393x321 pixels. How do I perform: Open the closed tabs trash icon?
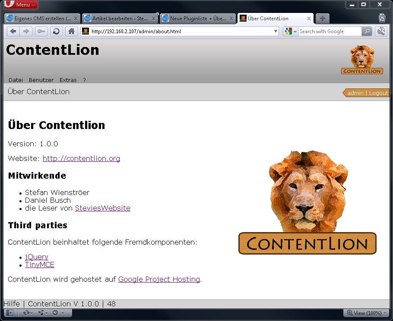click(382, 18)
